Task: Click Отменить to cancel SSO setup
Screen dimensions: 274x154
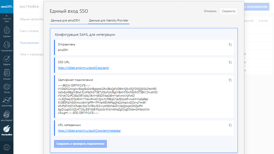Action: click(x=210, y=11)
